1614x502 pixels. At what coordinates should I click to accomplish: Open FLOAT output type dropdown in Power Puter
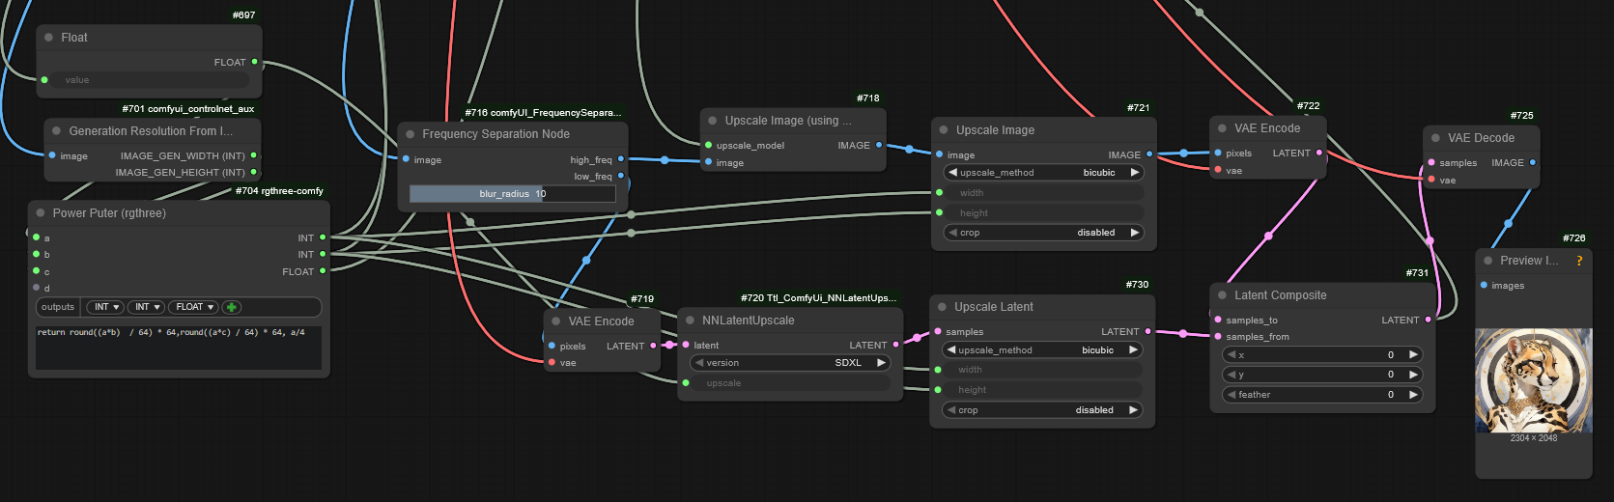[193, 307]
